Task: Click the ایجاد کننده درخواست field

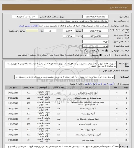Action: [x=74, y=26]
